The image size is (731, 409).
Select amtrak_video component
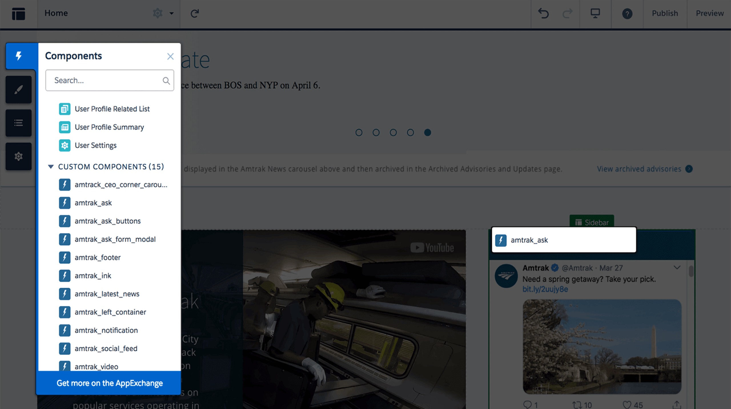[89, 366]
